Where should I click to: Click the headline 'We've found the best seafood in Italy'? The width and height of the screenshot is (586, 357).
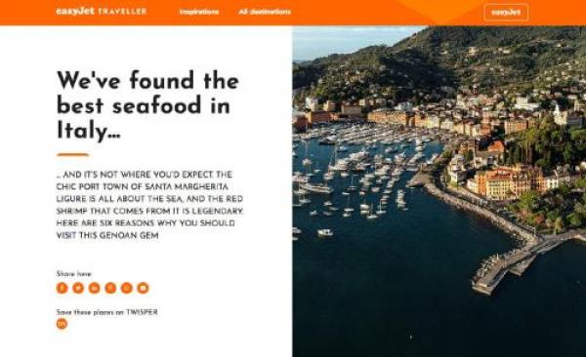(x=147, y=105)
